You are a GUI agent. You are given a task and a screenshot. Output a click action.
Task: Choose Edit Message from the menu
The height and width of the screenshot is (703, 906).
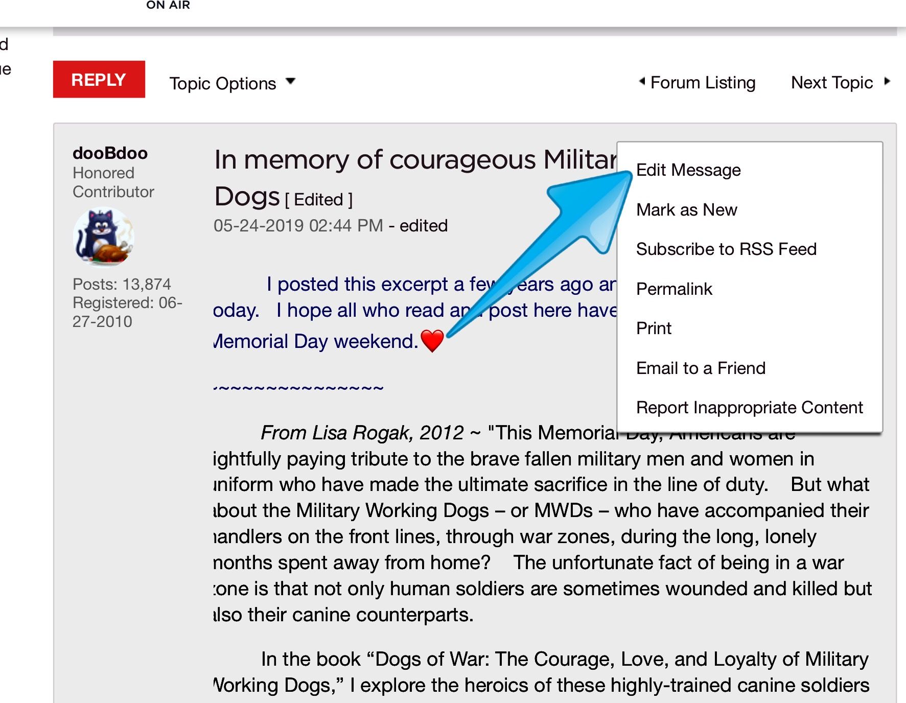pyautogui.click(x=688, y=170)
